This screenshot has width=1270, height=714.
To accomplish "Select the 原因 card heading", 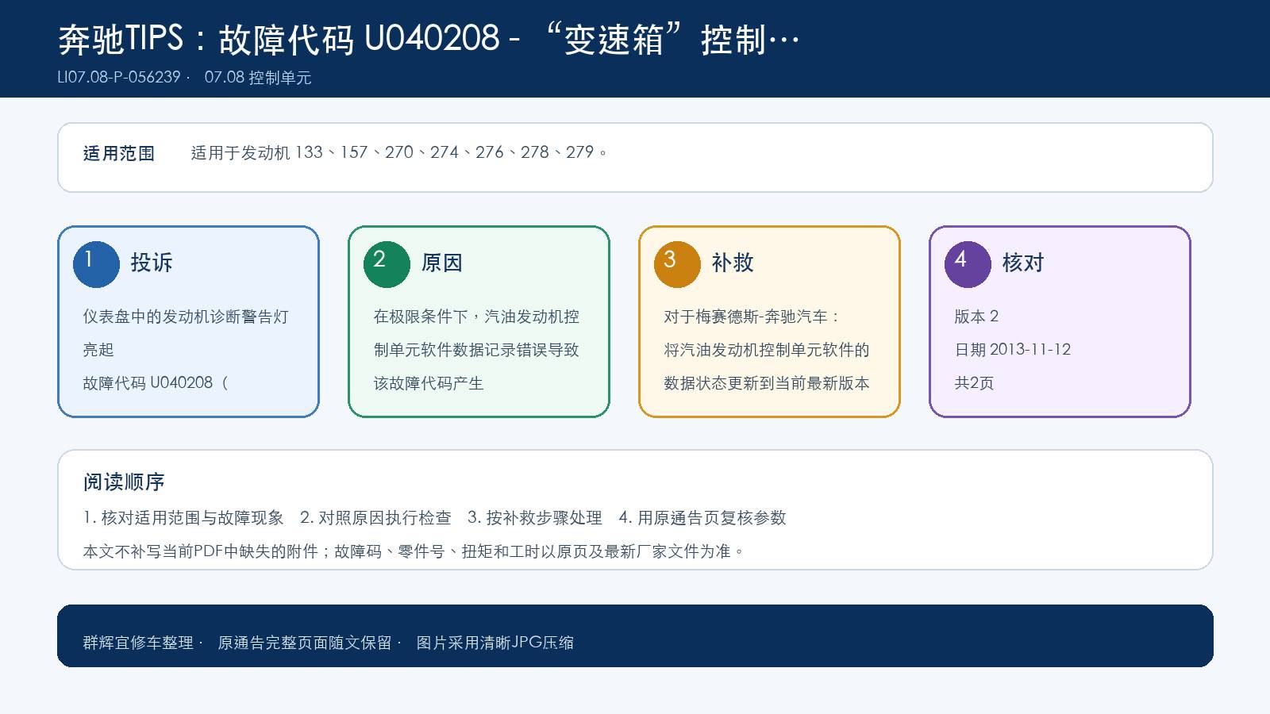I will coord(442,263).
